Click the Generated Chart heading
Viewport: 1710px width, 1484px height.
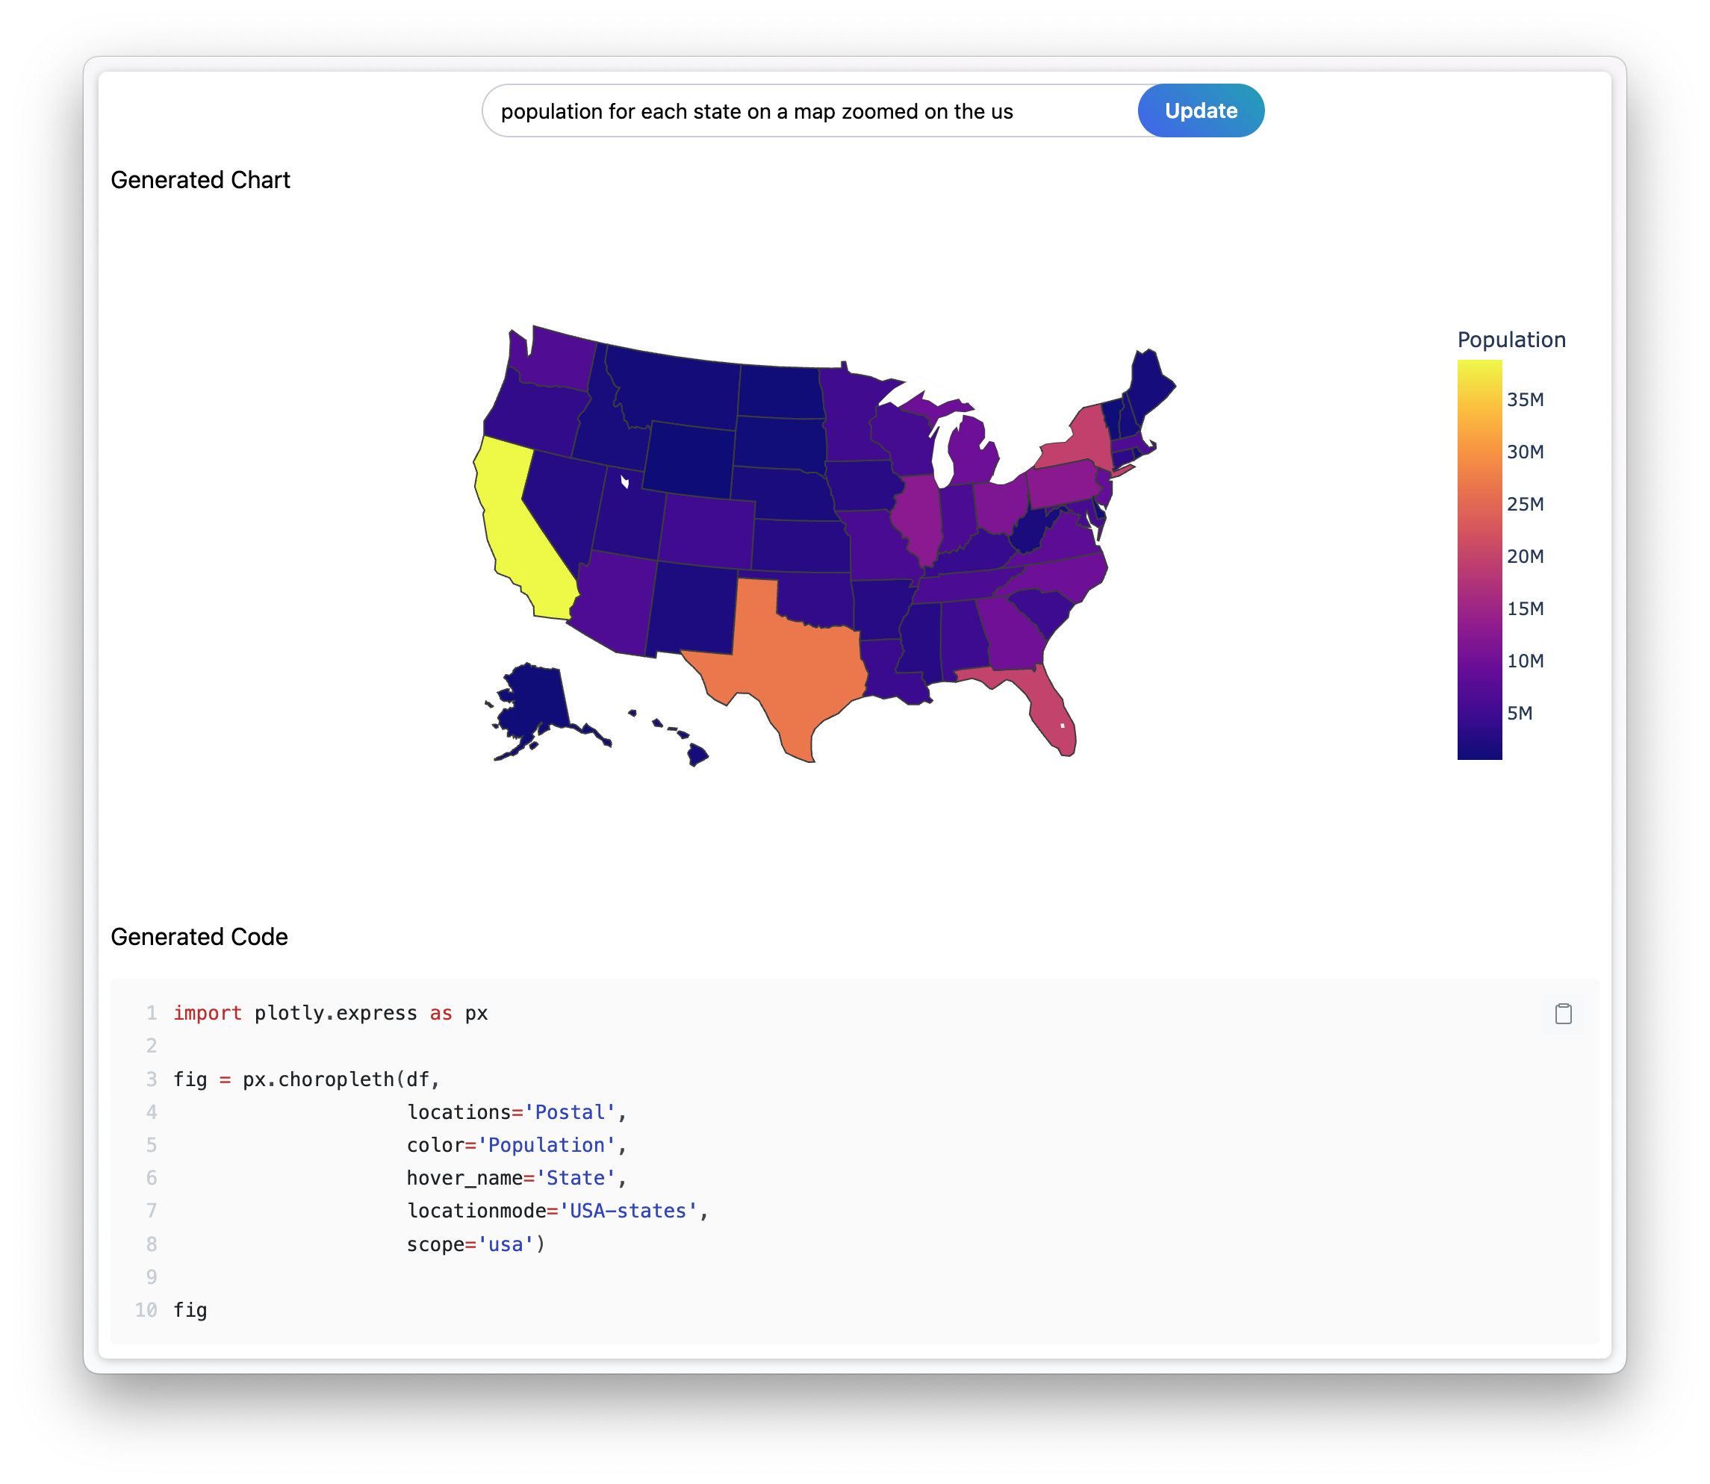pos(200,180)
